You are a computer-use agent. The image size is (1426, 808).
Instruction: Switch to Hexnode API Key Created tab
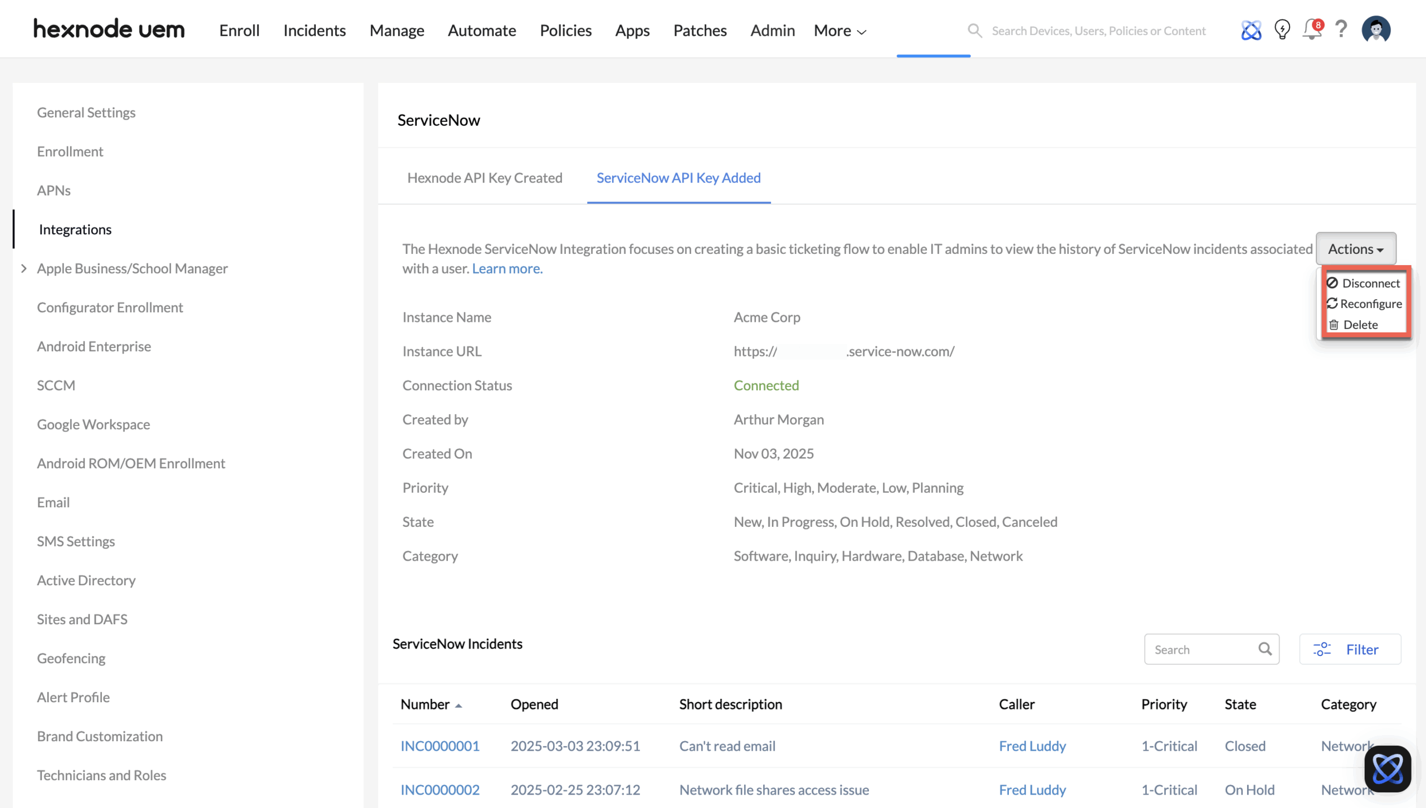[x=485, y=178]
